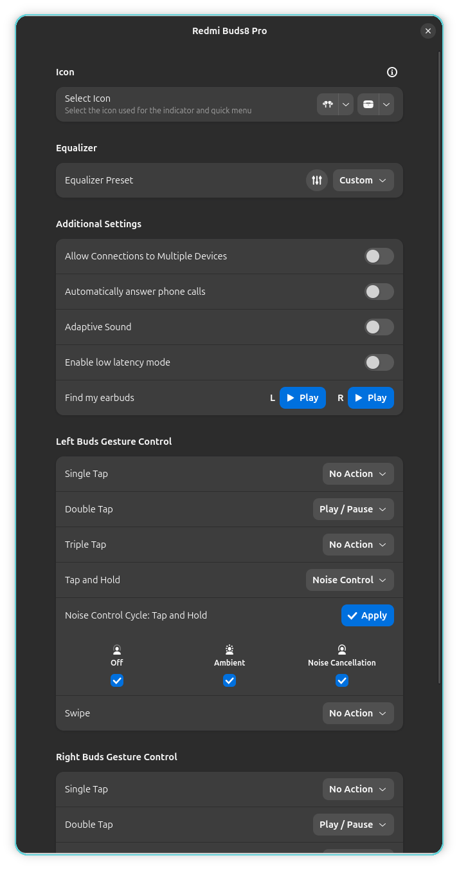The height and width of the screenshot is (869, 459).
Task: Enable Allow Connections to Multiple Devices
Action: point(379,256)
